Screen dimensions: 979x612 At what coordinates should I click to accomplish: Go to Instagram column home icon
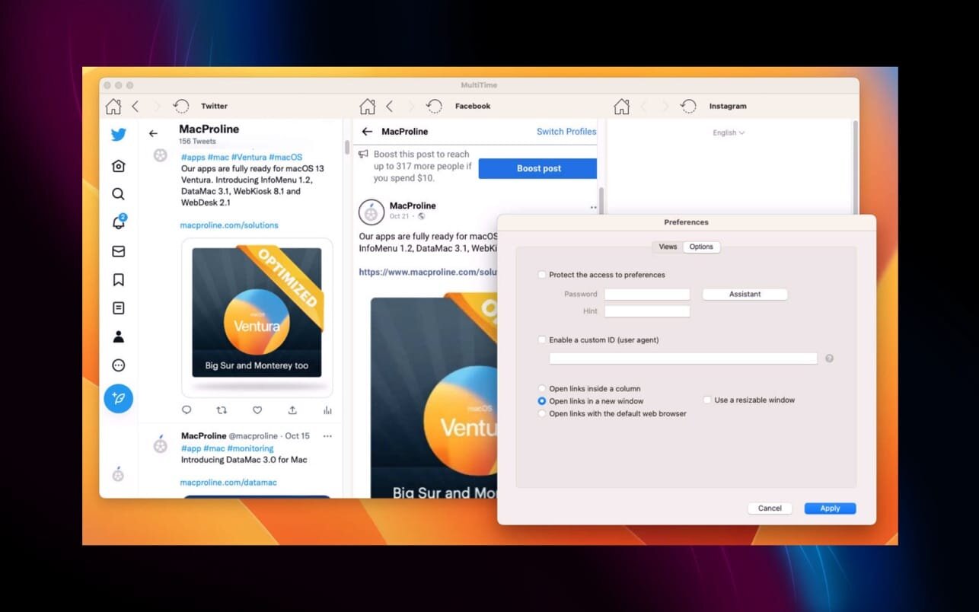coord(621,107)
